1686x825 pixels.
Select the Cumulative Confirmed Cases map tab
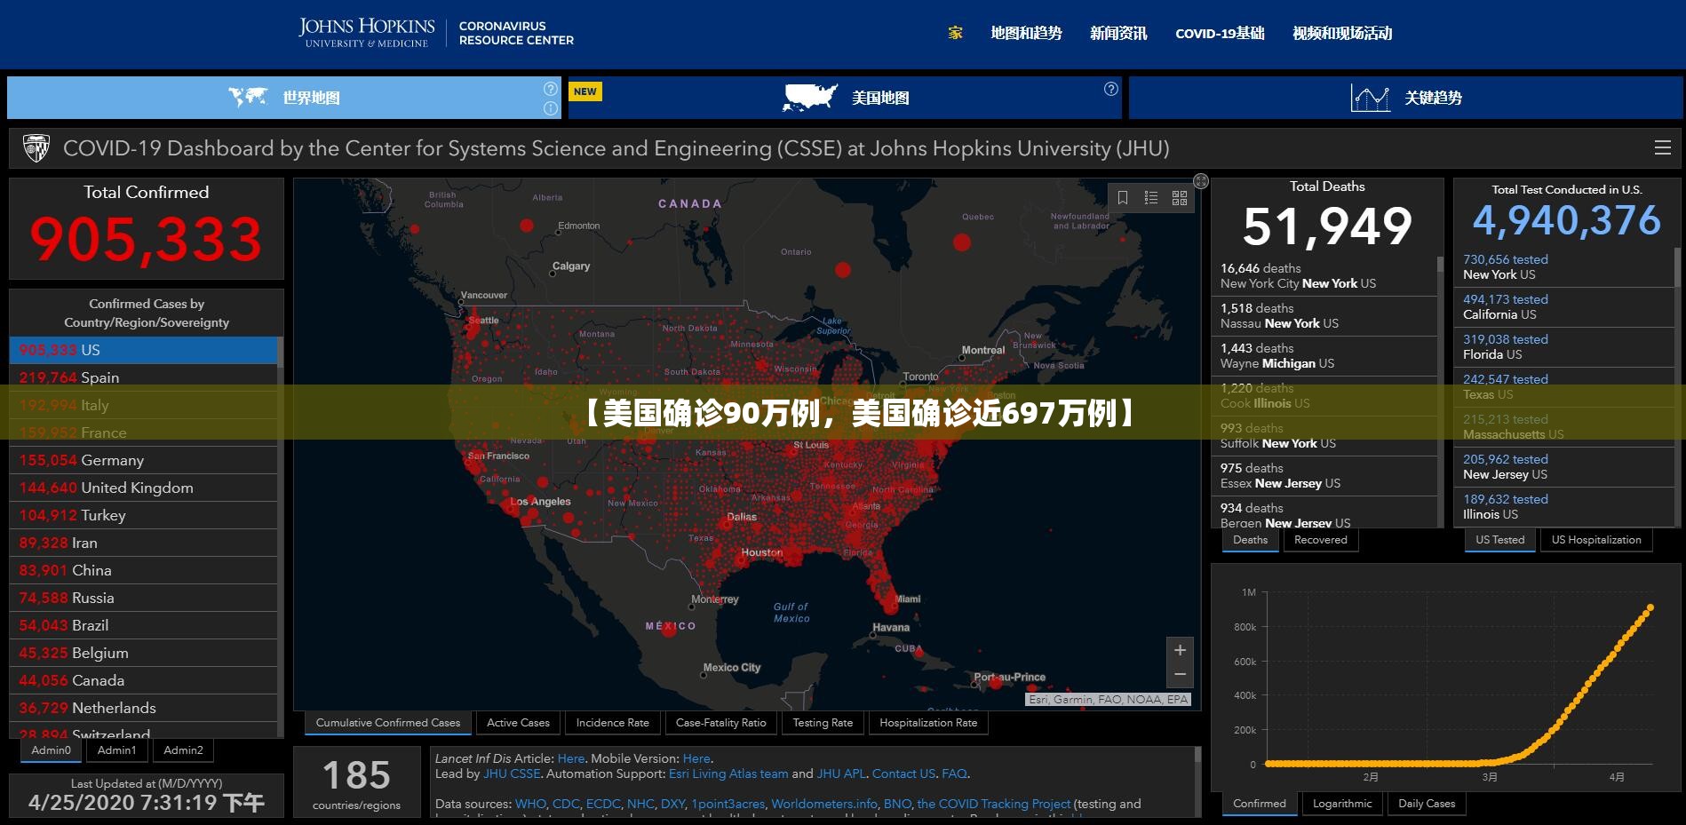(388, 723)
